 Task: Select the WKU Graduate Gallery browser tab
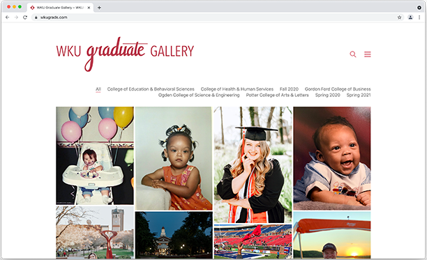coord(60,8)
